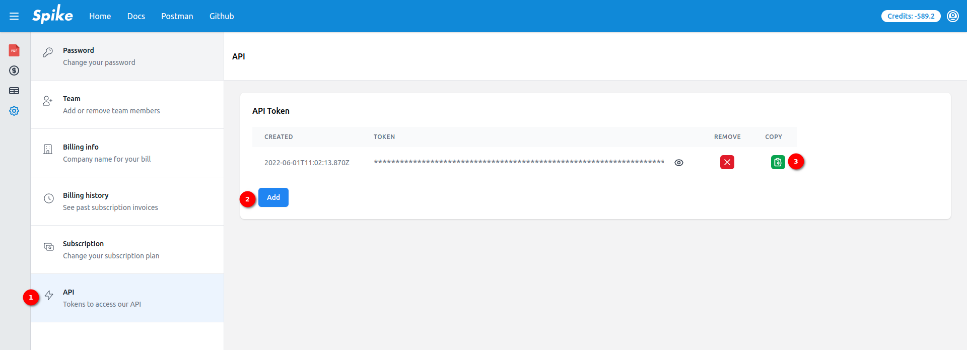The image size is (967, 350).
Task: Open the settings gear sidebar icon
Action: 14,111
